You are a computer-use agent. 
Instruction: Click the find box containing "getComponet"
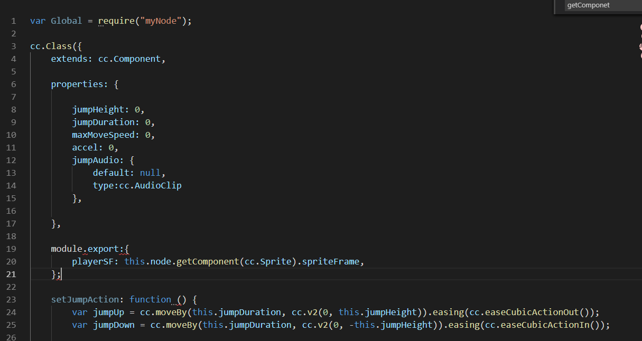click(597, 5)
